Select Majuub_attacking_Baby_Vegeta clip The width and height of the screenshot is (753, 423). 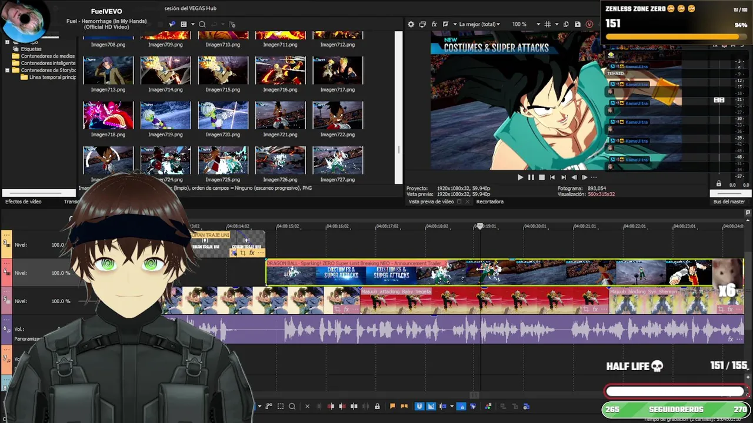coord(484,301)
